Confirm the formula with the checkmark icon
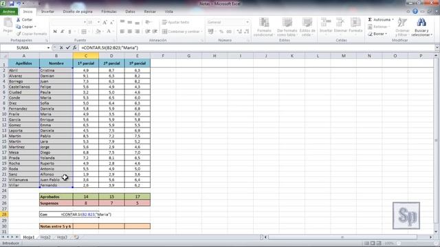Screen dimensions: 440x247 (68, 48)
